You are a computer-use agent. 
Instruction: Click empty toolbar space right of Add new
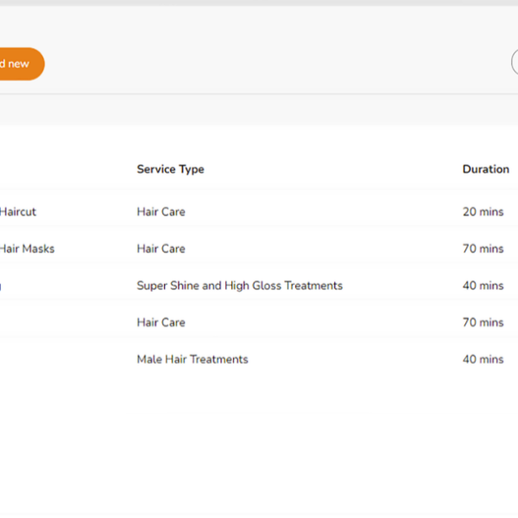(x=259, y=64)
